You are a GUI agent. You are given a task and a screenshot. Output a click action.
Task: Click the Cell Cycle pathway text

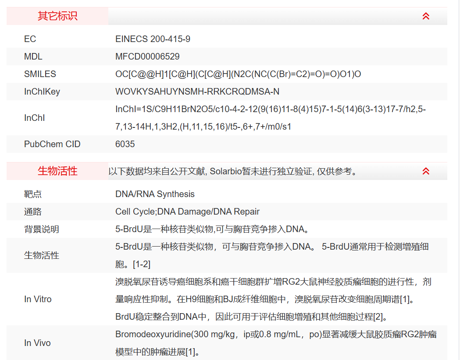pyautogui.click(x=133, y=212)
